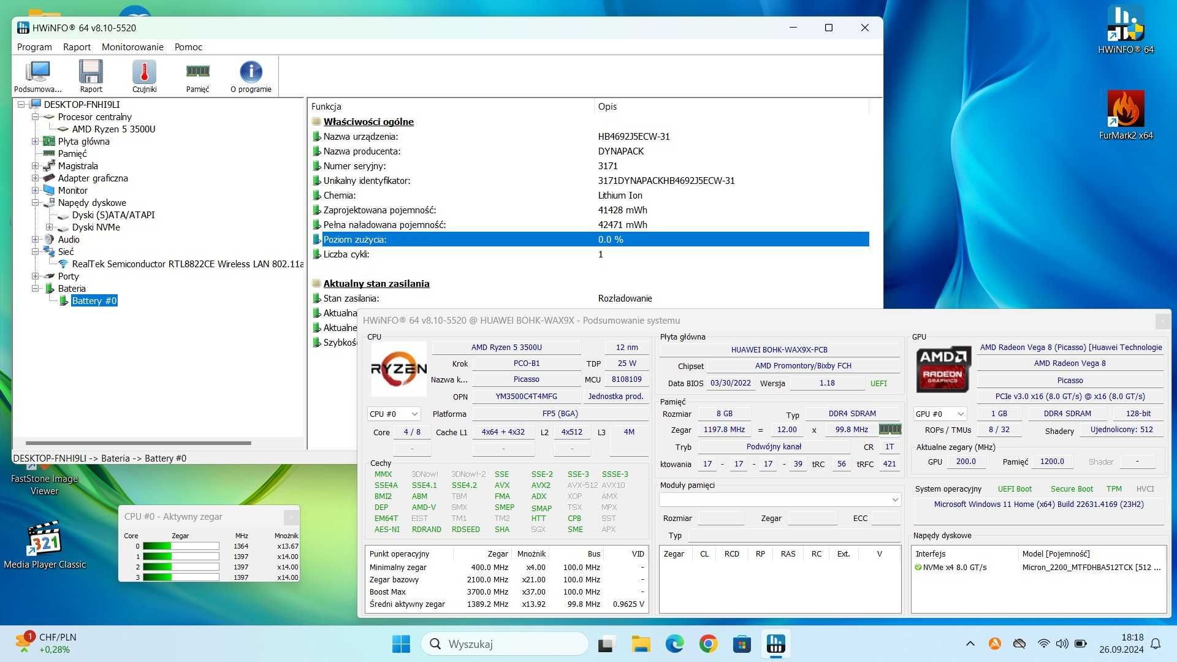Screen dimensions: 1177x662
Task: Click the Jednostka prod. button
Action: point(615,397)
